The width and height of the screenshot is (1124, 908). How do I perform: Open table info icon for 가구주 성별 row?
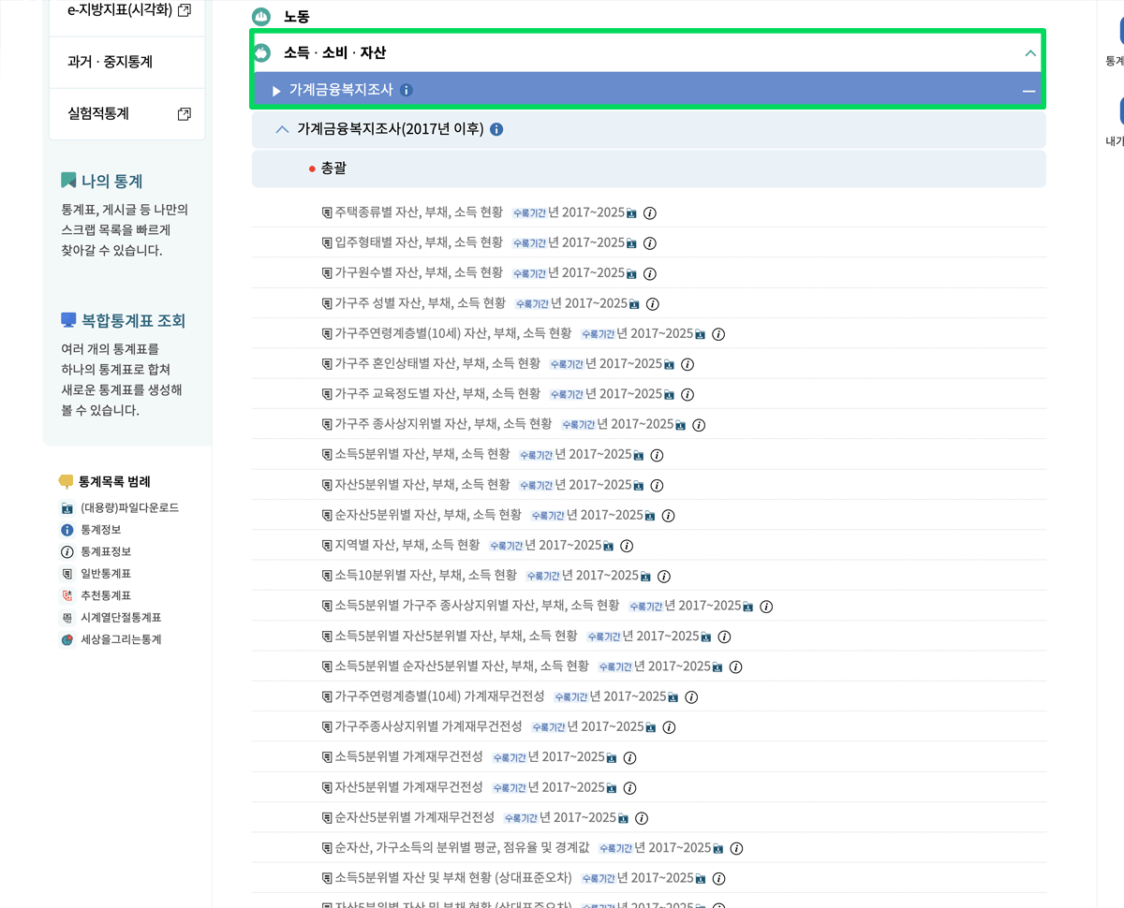coord(653,303)
